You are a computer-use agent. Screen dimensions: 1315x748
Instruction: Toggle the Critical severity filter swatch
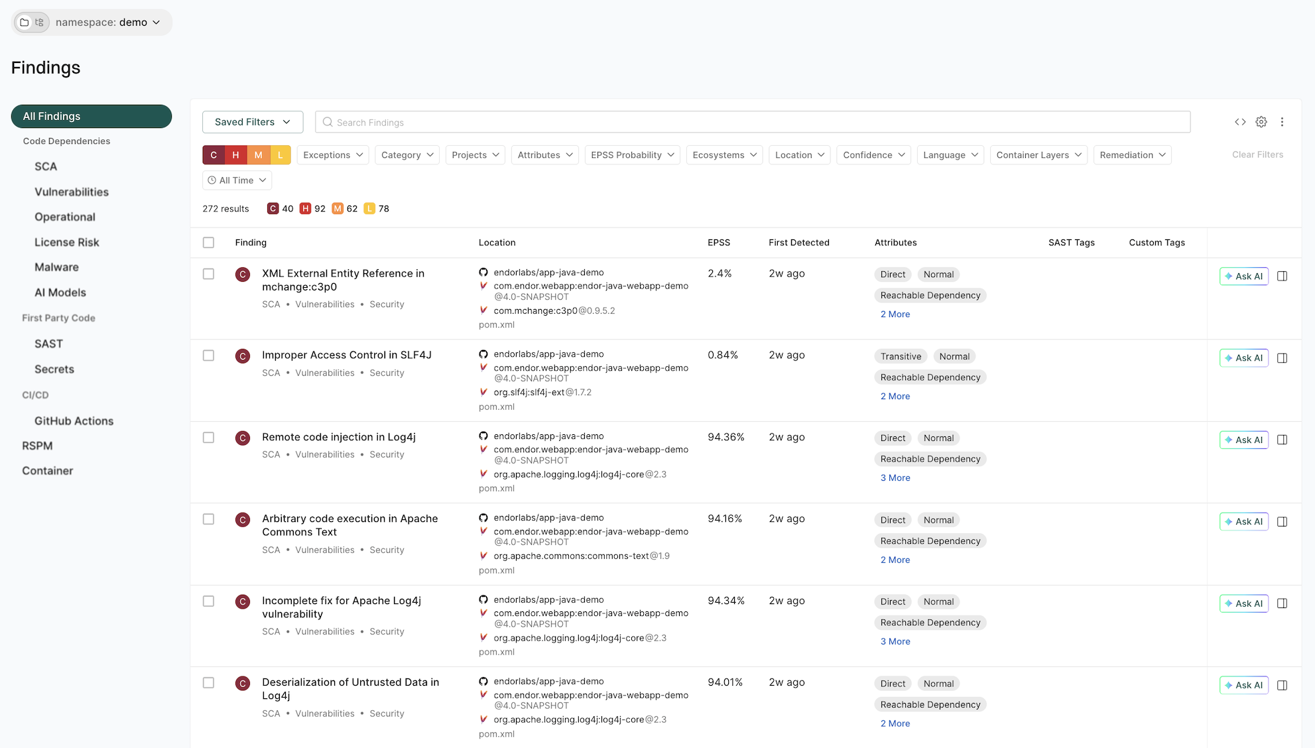click(x=214, y=155)
